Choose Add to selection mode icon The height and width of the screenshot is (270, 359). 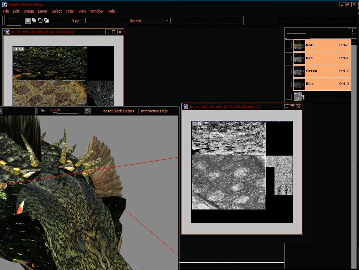coord(34,21)
